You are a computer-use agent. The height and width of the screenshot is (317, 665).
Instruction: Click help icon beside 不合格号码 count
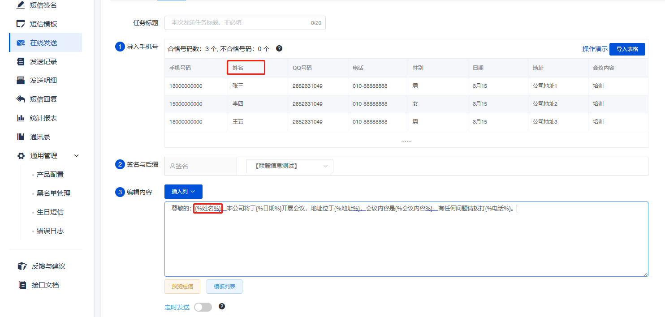pos(279,48)
